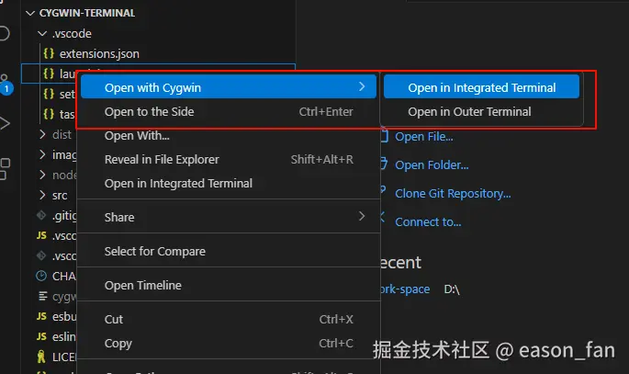Viewport: 629px width, 374px height.
Task: Collapse the CYGWIN-TERMINAL root folder
Action: (20, 14)
